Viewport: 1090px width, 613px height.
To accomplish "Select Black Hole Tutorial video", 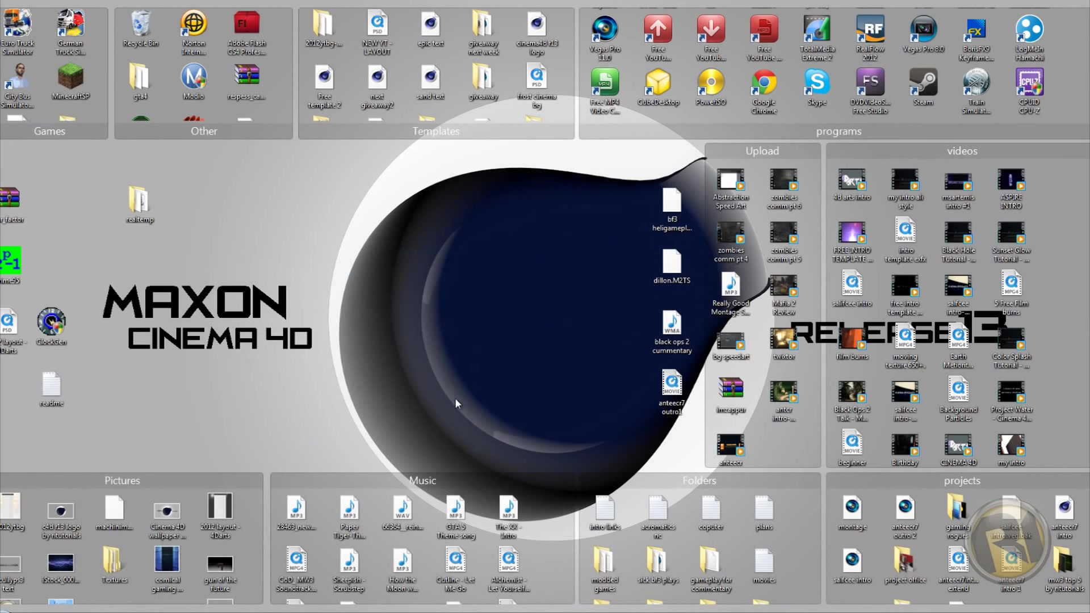I will click(x=958, y=242).
